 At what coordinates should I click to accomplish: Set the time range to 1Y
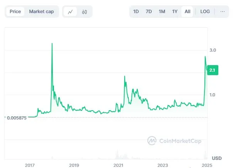point(175,12)
